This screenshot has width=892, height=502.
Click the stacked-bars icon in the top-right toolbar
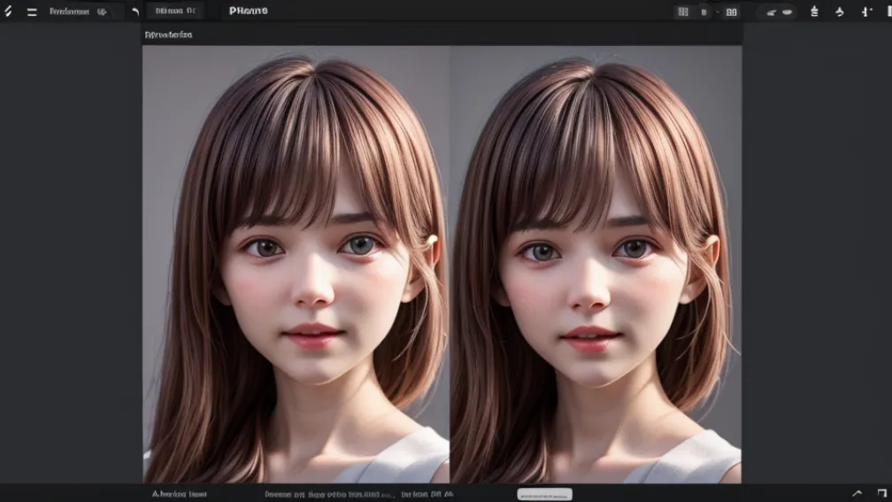pyautogui.click(x=814, y=12)
